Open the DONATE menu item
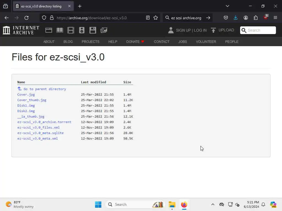 coord(135,42)
